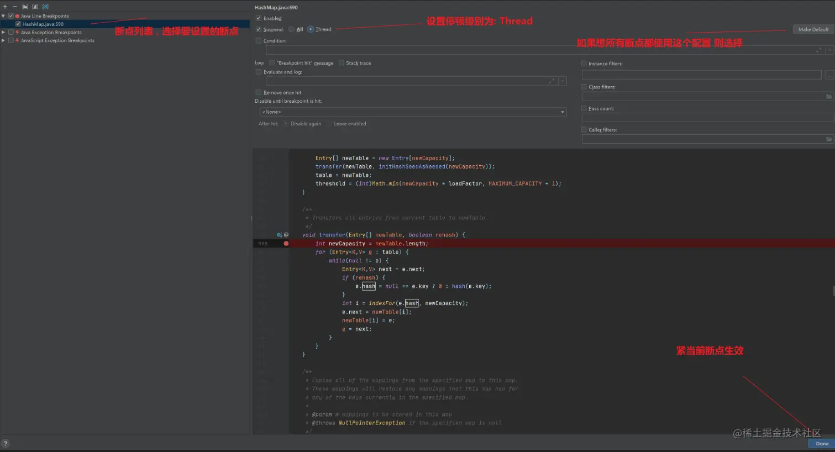Click the NullPointerException text in the Javadoc
This screenshot has height=452, width=835.
372,423
